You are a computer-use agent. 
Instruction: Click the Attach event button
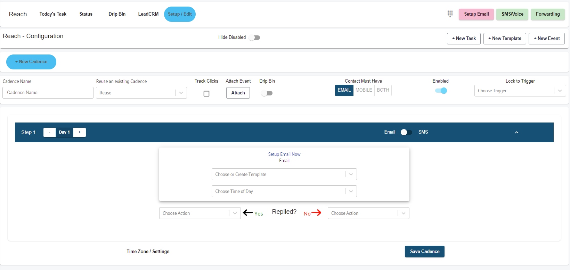(238, 93)
